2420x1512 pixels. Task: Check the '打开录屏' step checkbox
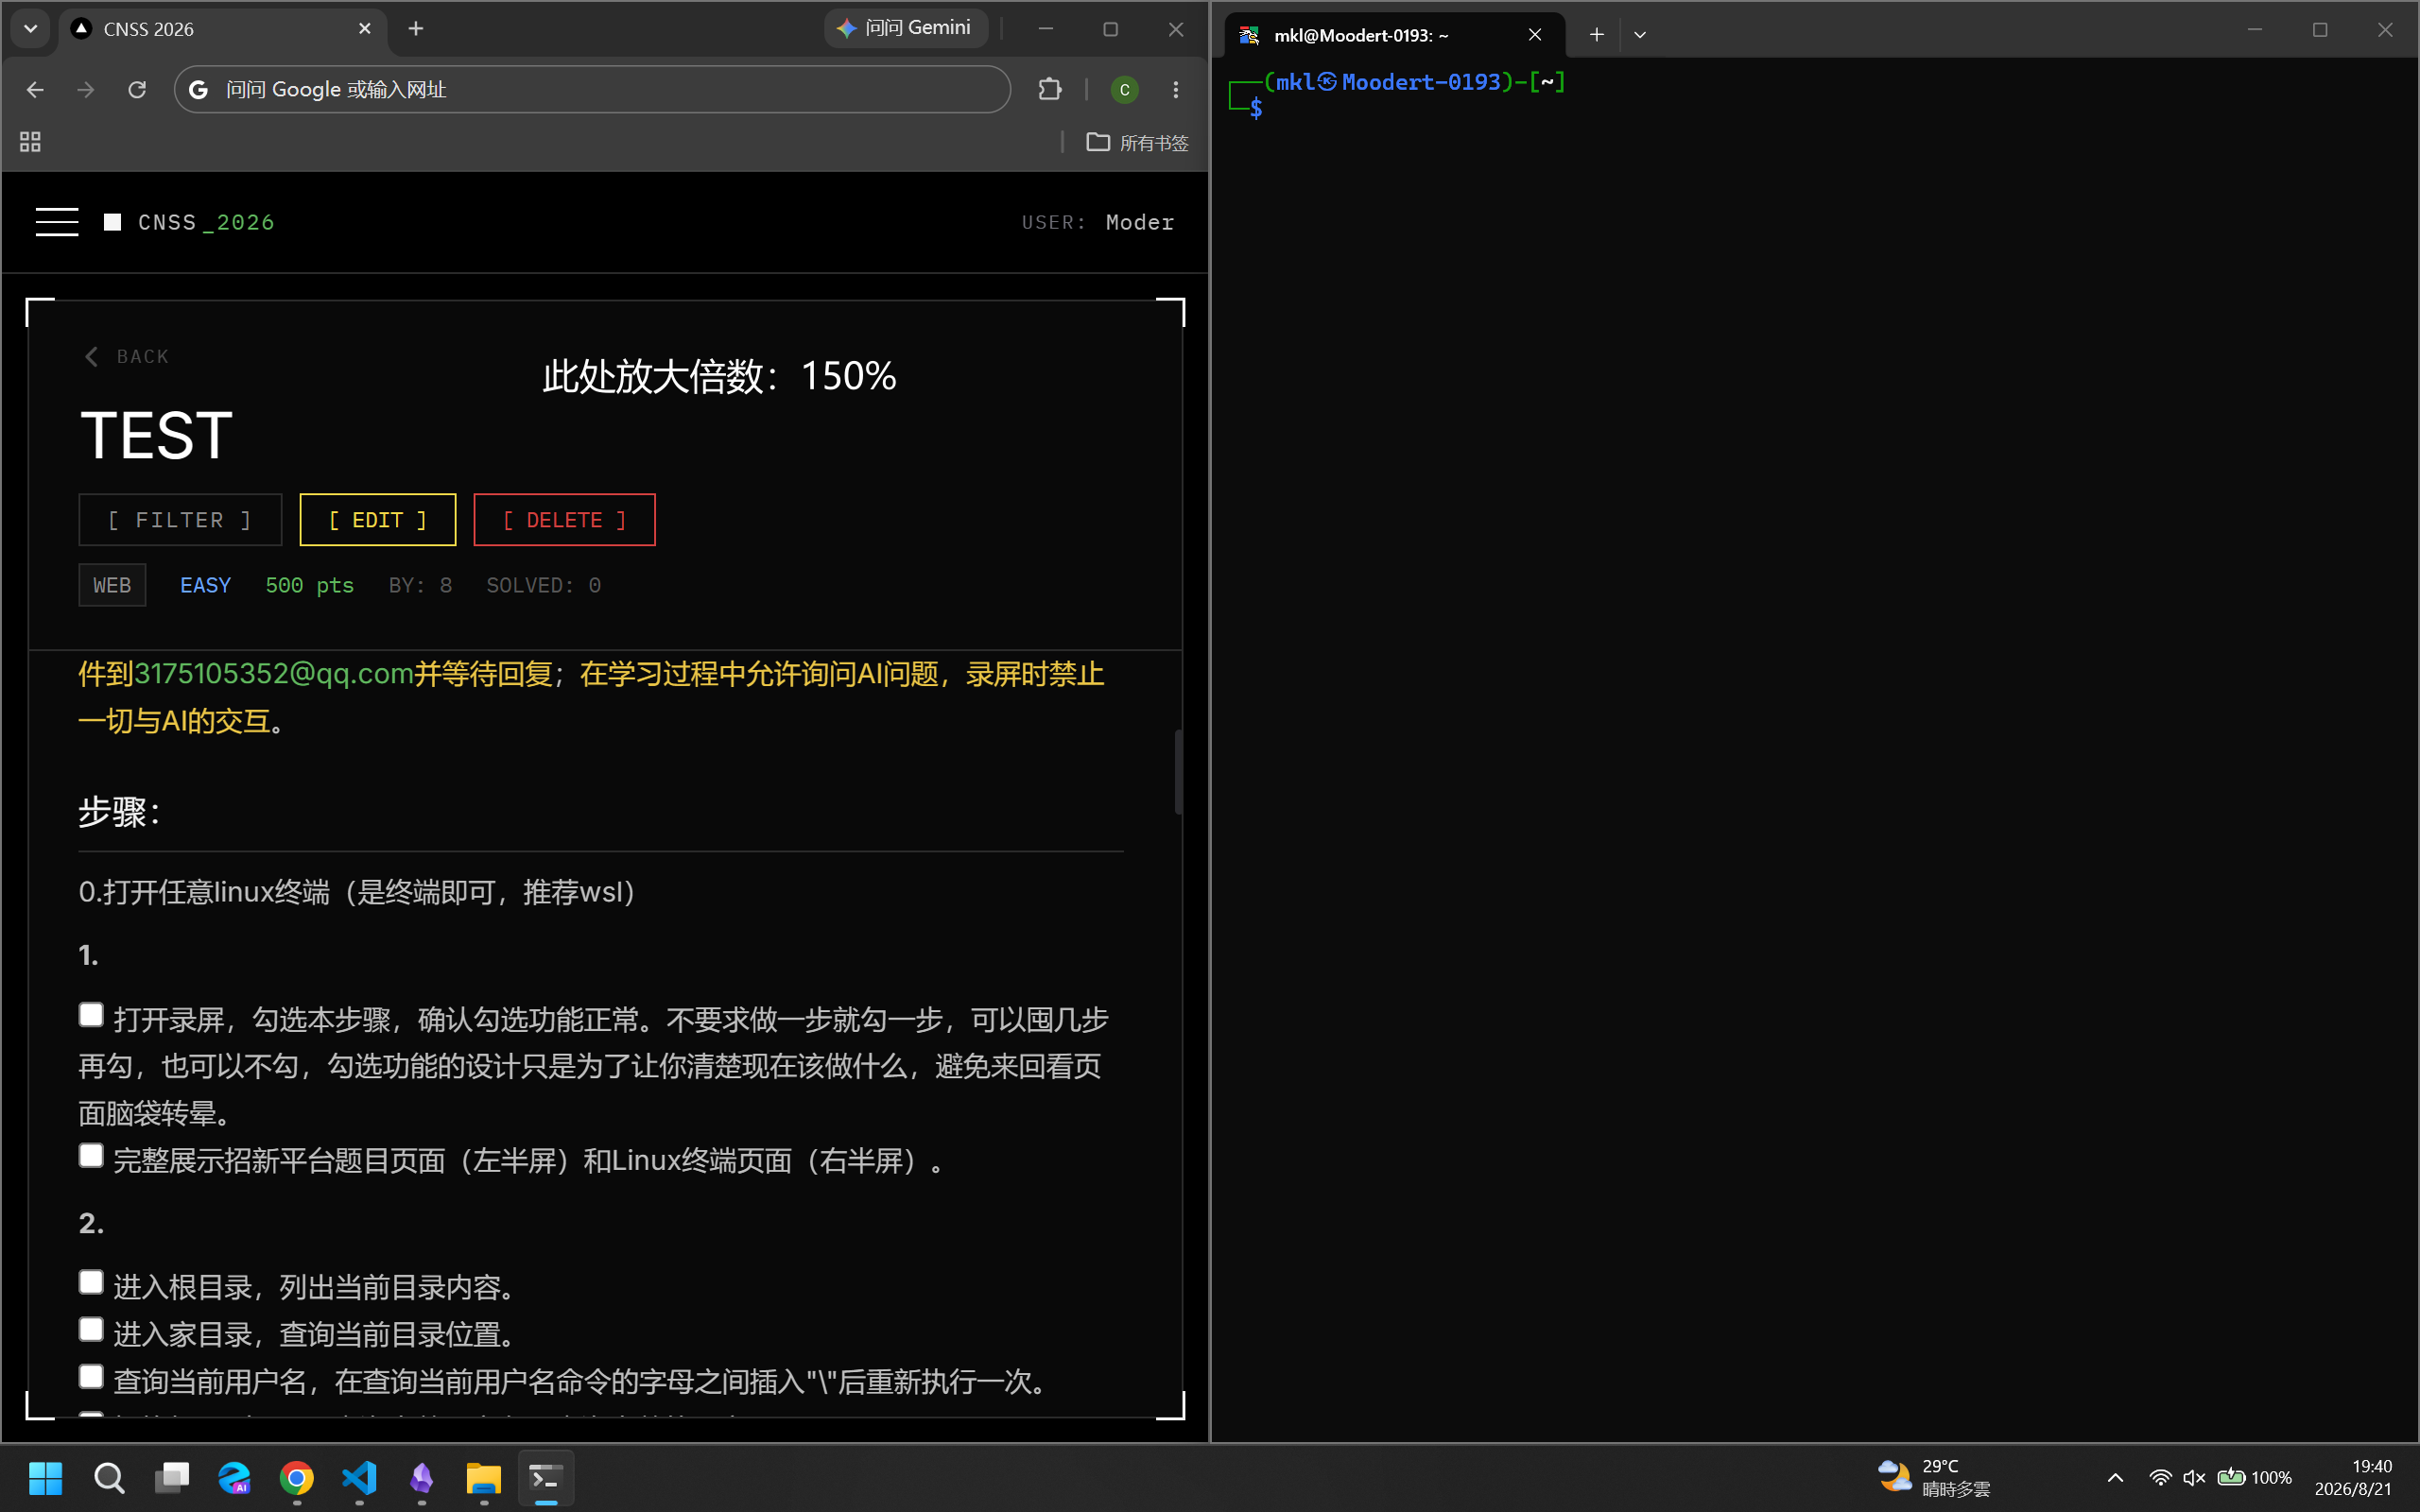coord(91,1015)
